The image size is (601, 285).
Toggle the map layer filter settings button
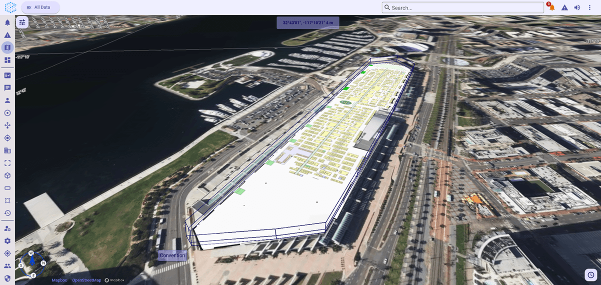point(23,22)
